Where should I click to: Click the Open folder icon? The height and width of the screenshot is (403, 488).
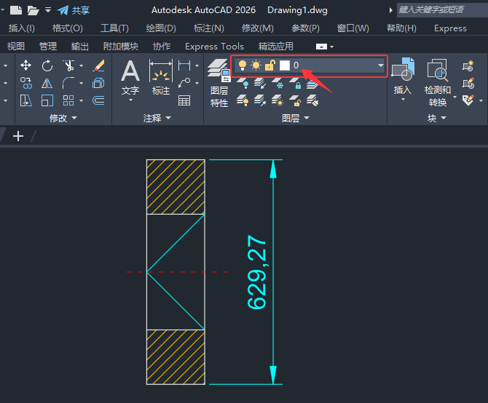click(x=33, y=11)
